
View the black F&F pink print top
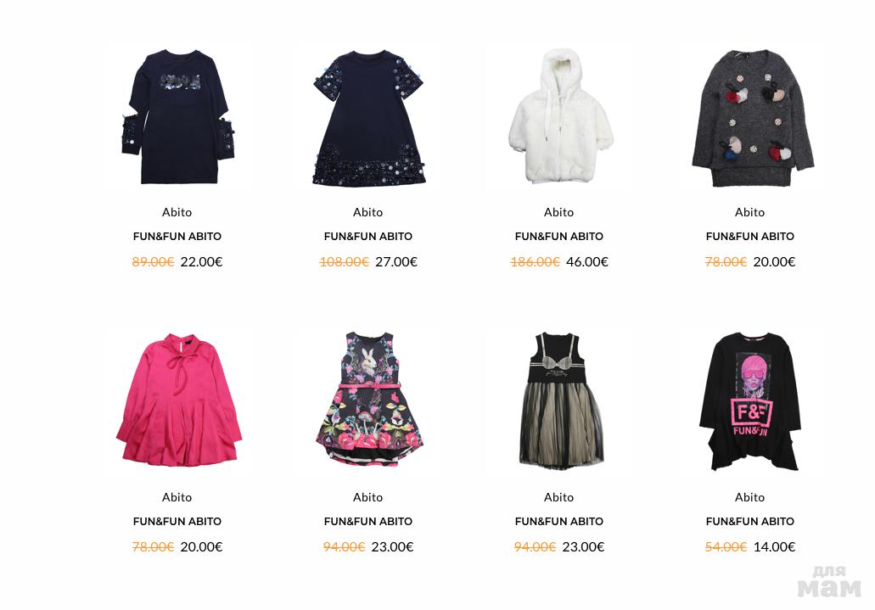pyautogui.click(x=751, y=401)
